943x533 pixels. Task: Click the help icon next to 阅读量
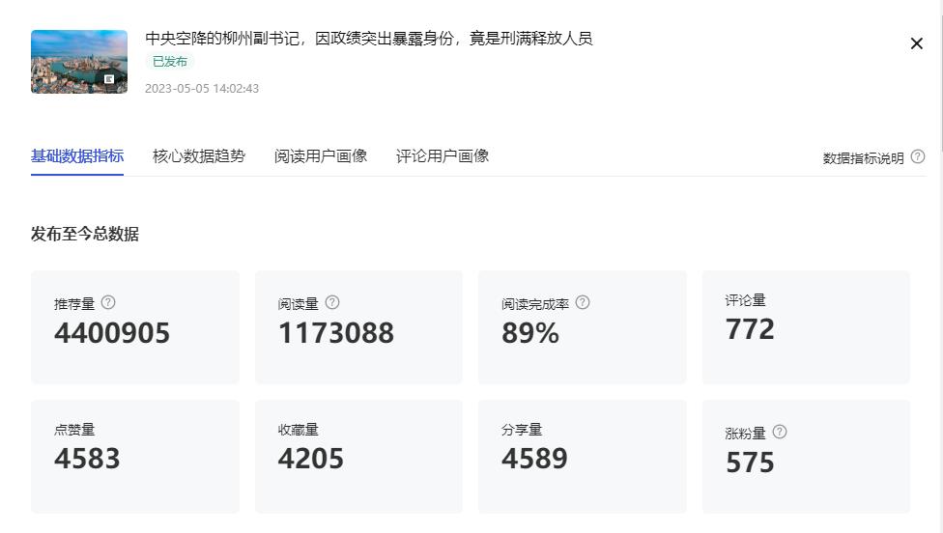coord(332,302)
